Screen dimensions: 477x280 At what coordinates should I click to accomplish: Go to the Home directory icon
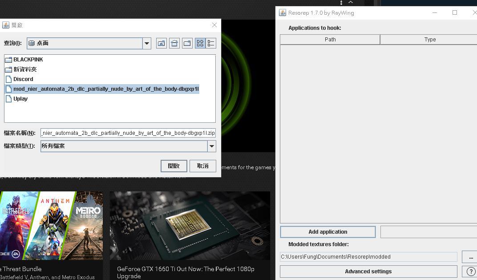(174, 43)
